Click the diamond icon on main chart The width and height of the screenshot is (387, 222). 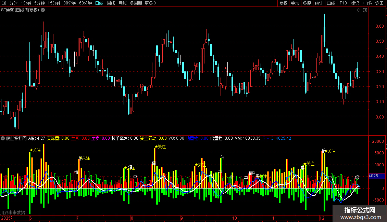coord(359,10)
